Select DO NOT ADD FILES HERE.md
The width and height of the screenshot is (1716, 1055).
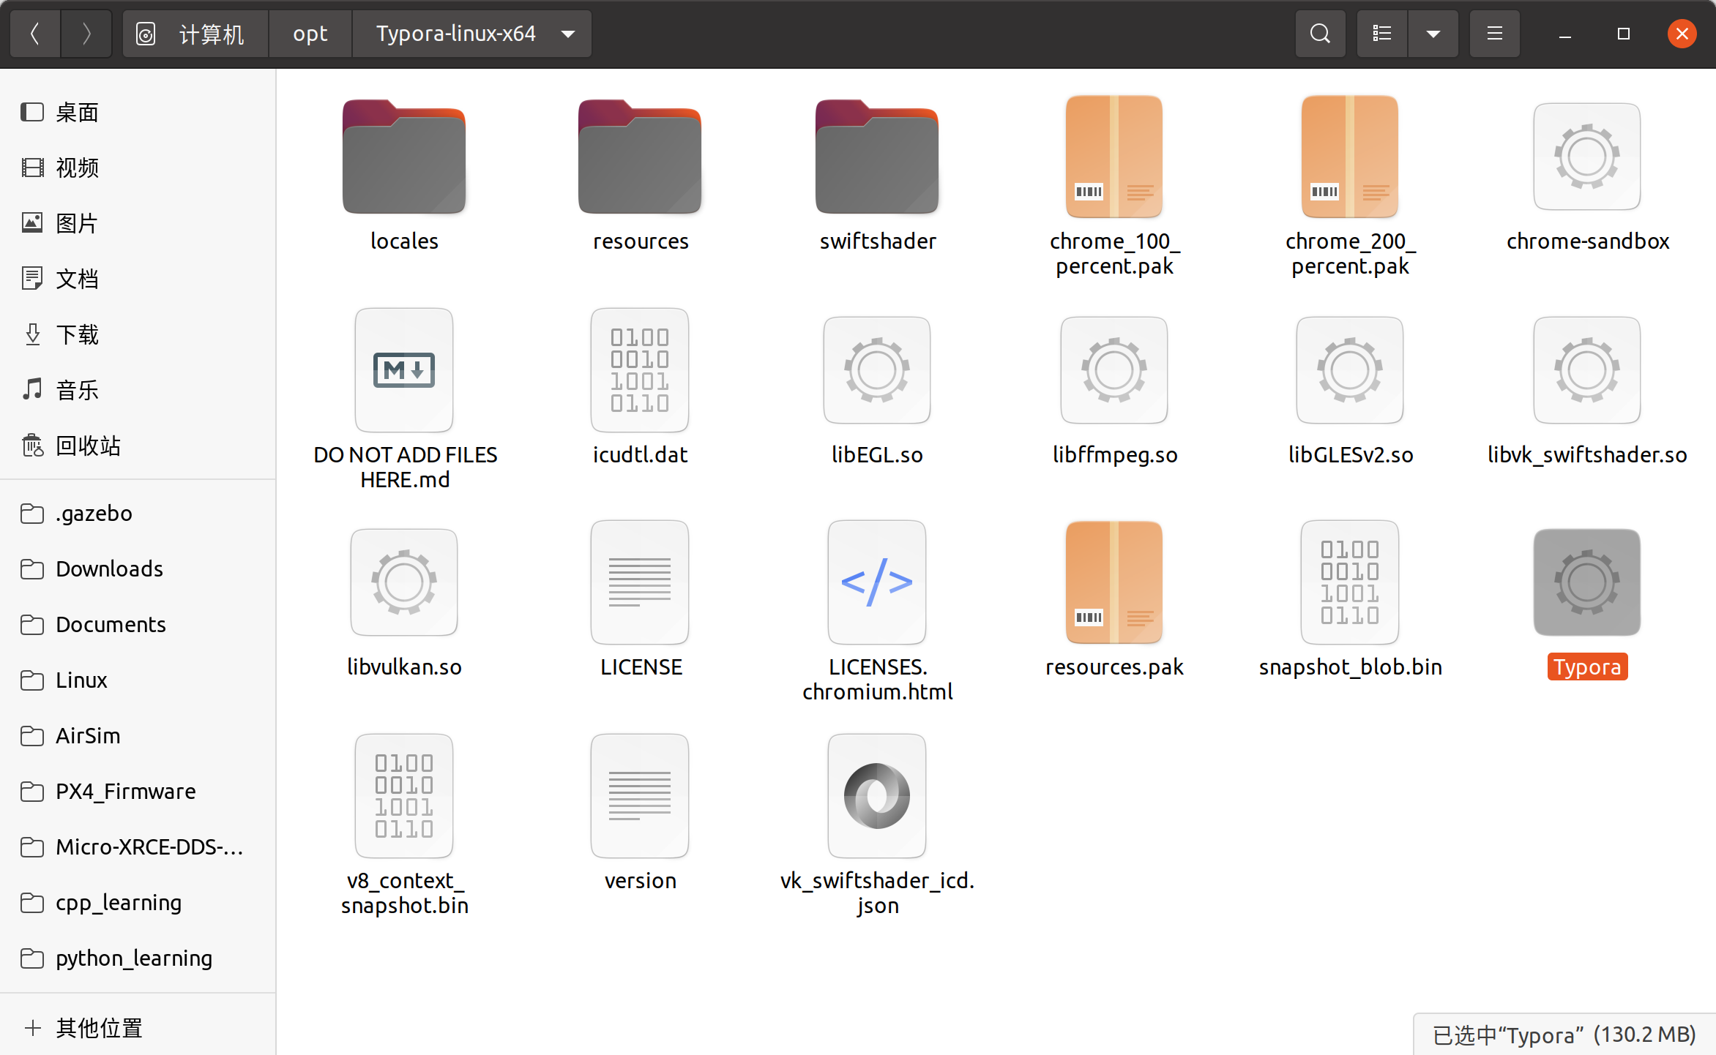pyautogui.click(x=403, y=370)
